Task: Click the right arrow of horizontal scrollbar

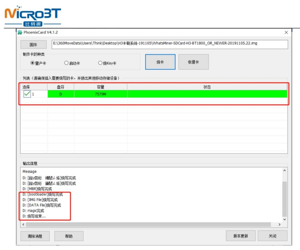Action: pos(279,224)
